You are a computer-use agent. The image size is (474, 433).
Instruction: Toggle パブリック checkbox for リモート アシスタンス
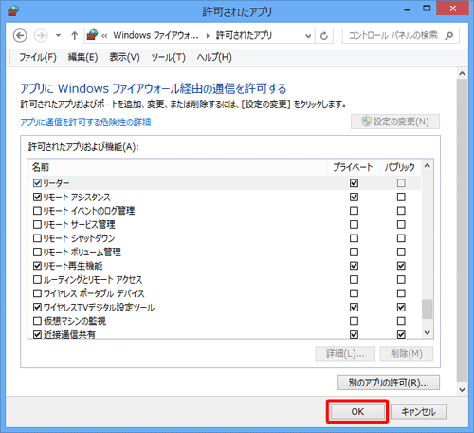[401, 197]
